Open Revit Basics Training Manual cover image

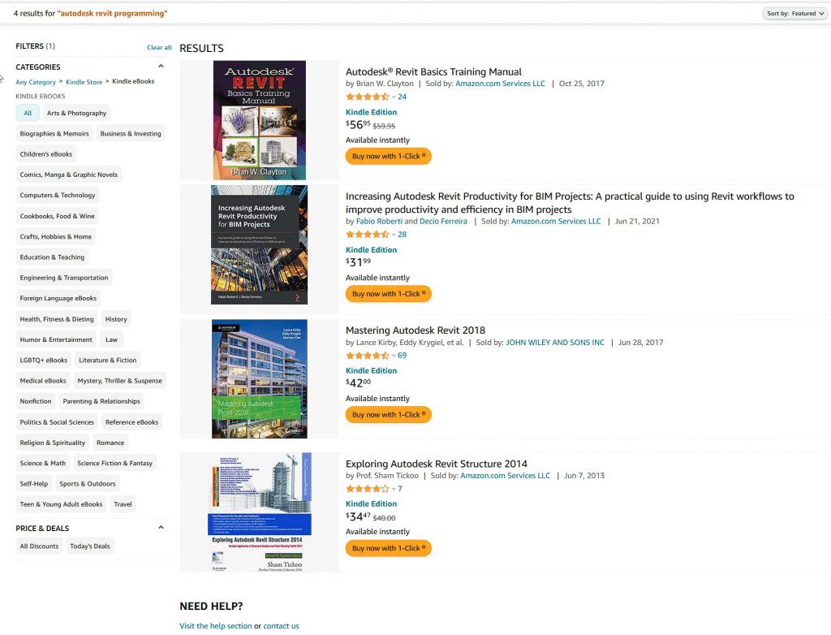pos(260,120)
